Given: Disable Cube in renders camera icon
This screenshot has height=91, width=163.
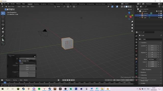Looking at the screenshot, I should pyautogui.click(x=161, y=15).
